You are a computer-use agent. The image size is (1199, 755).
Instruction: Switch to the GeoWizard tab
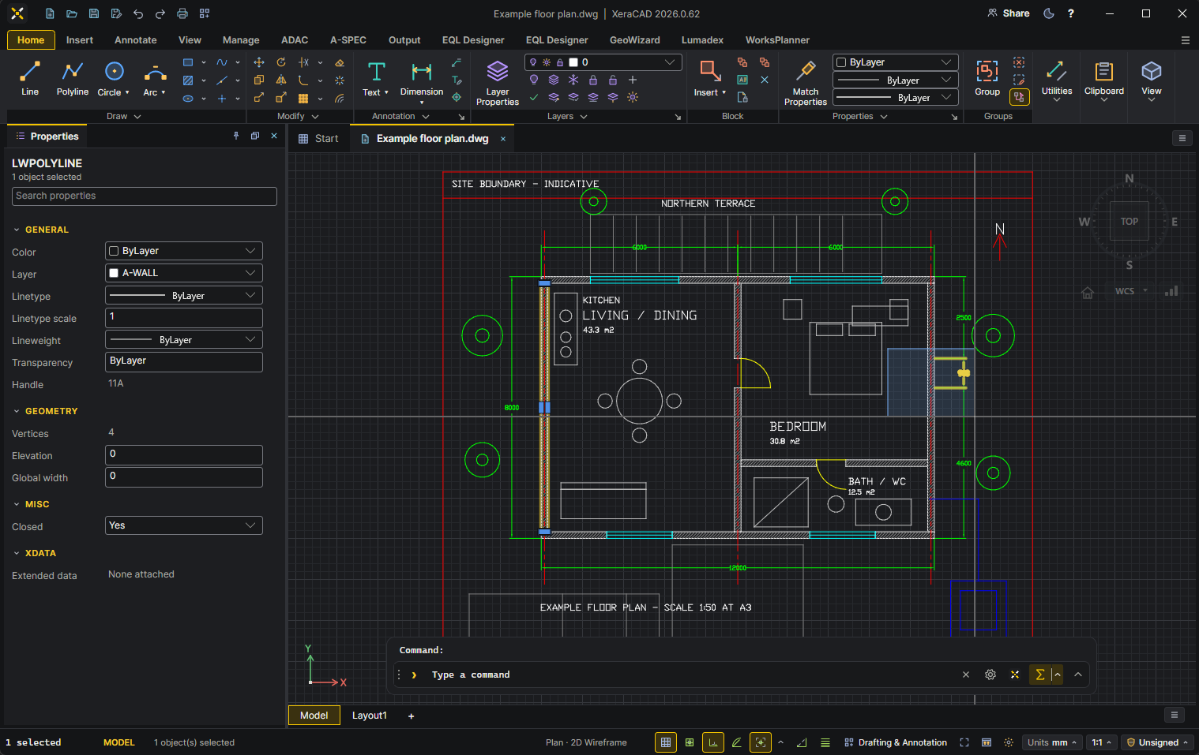tap(634, 40)
